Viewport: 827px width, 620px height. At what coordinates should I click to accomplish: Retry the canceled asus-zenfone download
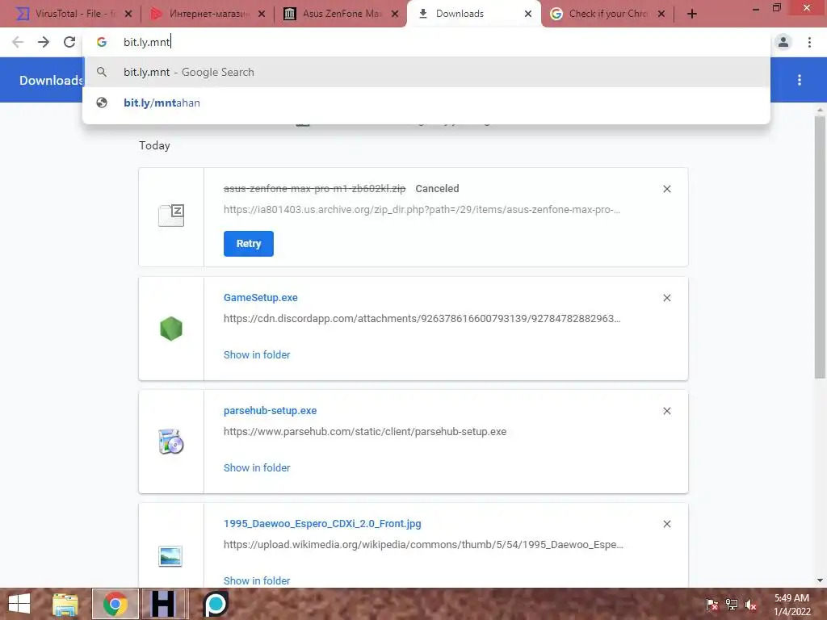pyautogui.click(x=249, y=244)
